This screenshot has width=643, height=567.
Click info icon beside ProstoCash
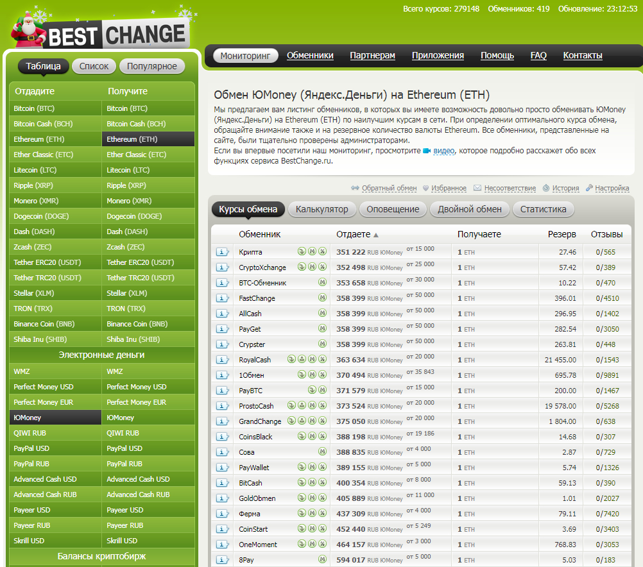tap(222, 406)
